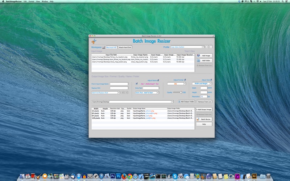This screenshot has width=290, height=181.
Task: Click the Height pixels input field
Action: [204, 92]
